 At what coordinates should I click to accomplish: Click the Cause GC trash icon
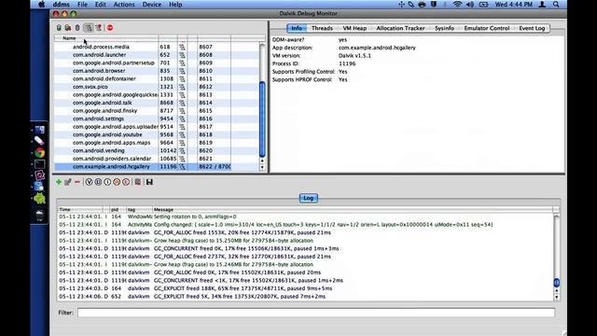(x=77, y=28)
